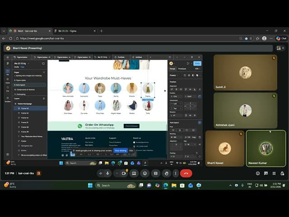Bookmark this page with star icon

pyautogui.click(x=246, y=38)
